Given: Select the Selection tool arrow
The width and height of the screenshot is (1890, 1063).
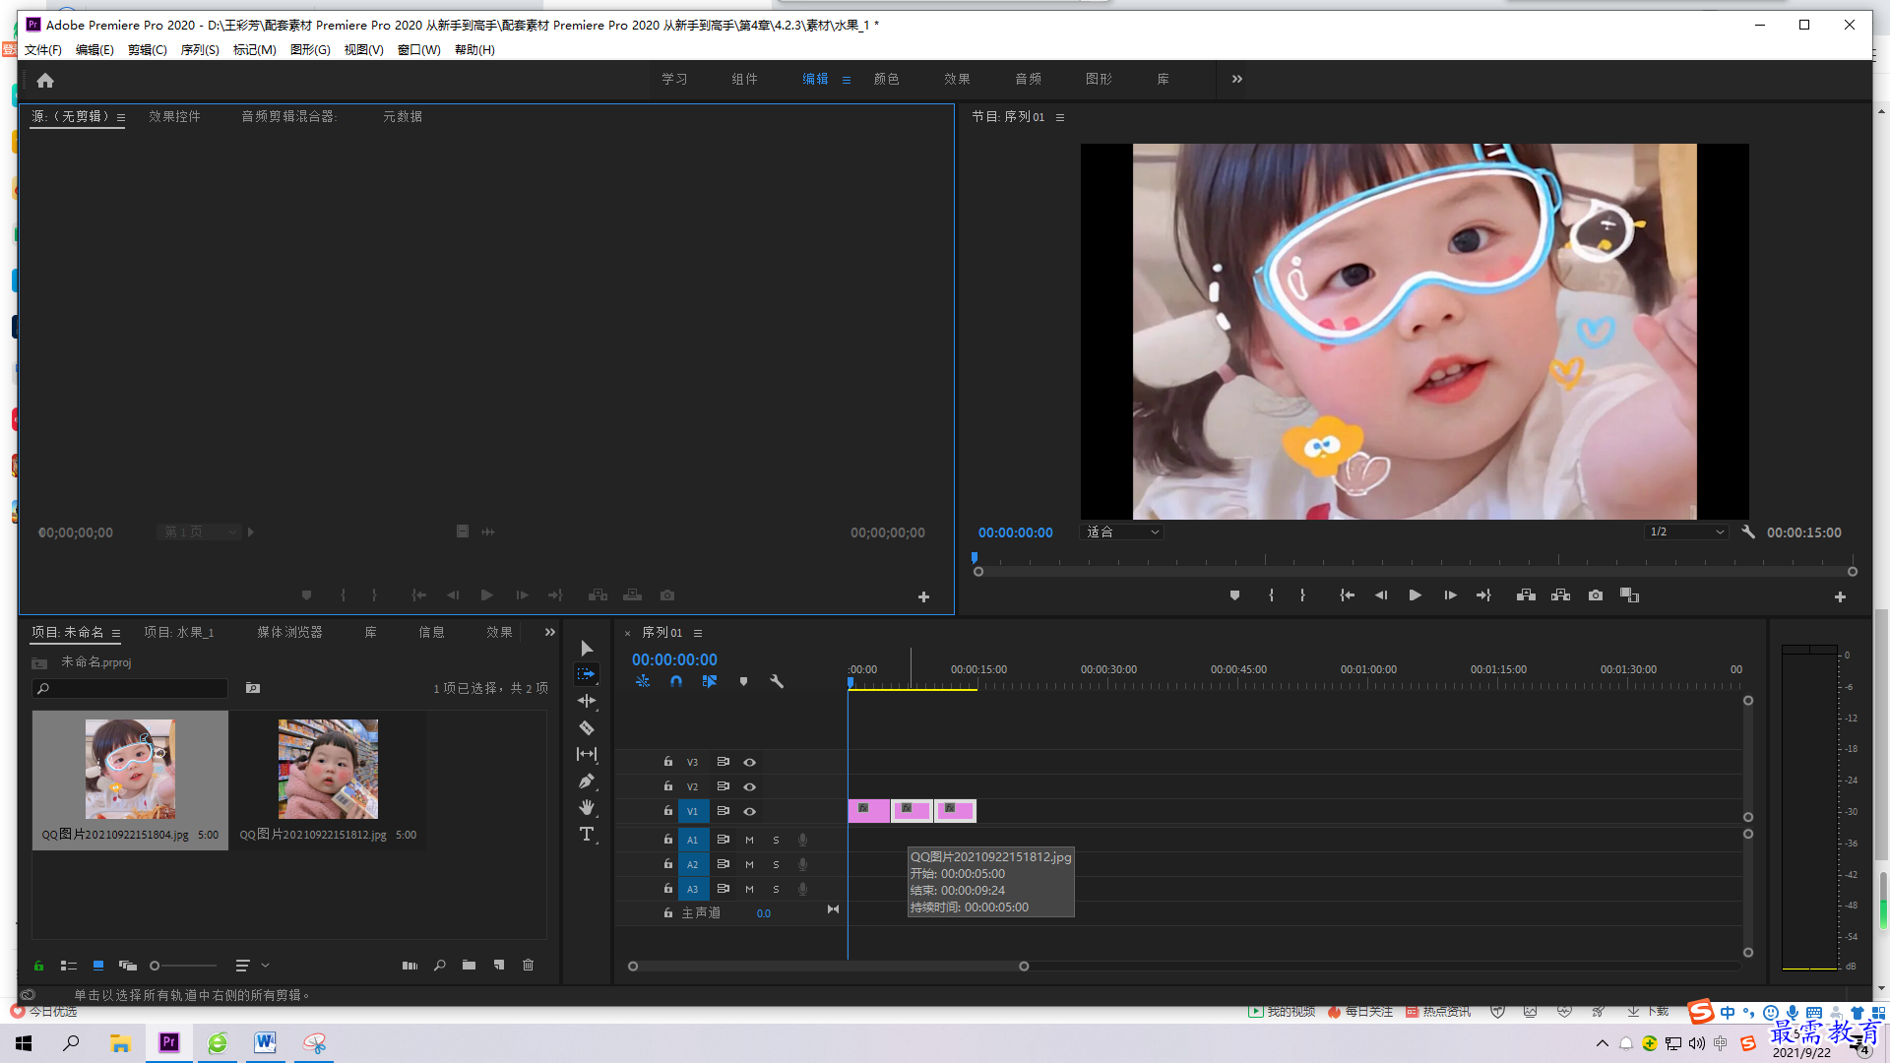Looking at the screenshot, I should pos(587,648).
